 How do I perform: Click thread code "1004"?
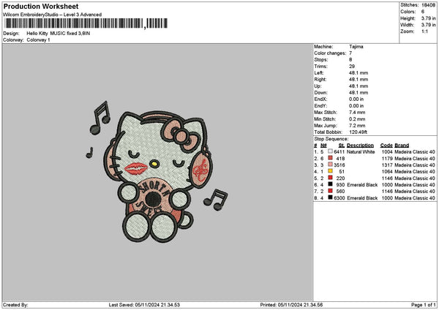coord(387,152)
